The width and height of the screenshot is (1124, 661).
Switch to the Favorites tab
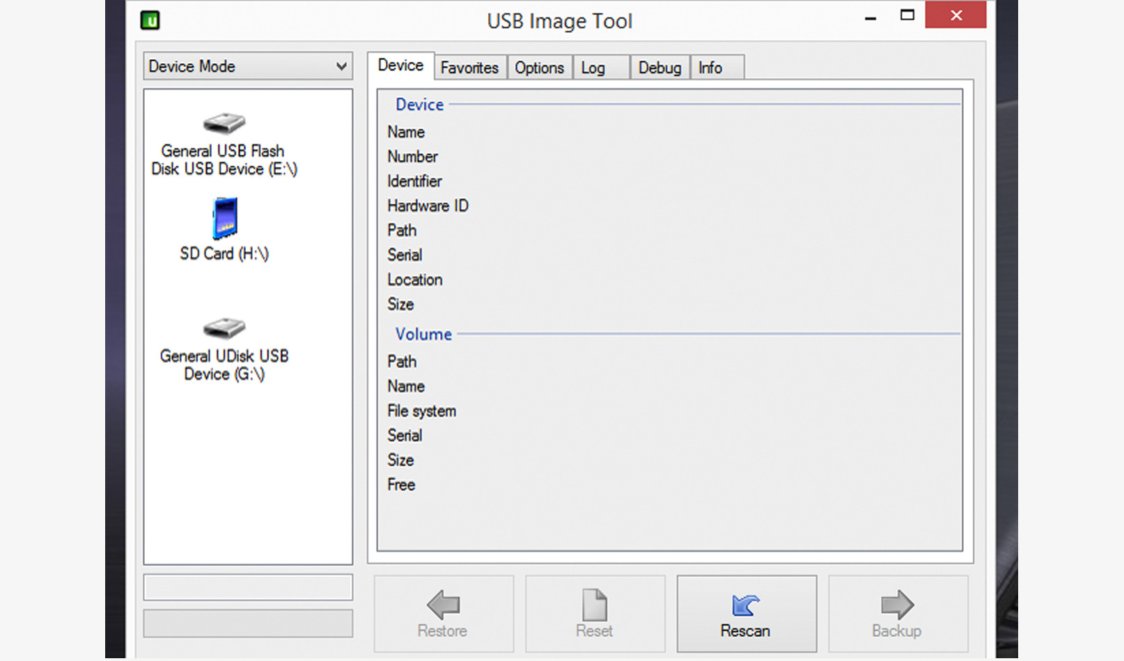coord(469,67)
